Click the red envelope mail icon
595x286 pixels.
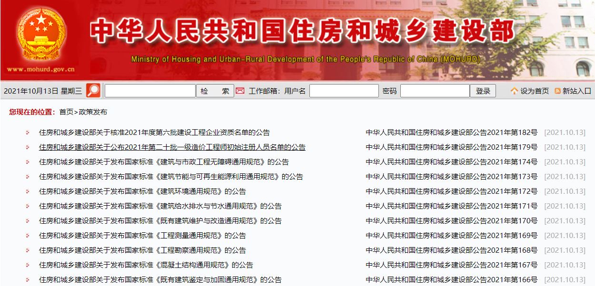click(x=240, y=91)
